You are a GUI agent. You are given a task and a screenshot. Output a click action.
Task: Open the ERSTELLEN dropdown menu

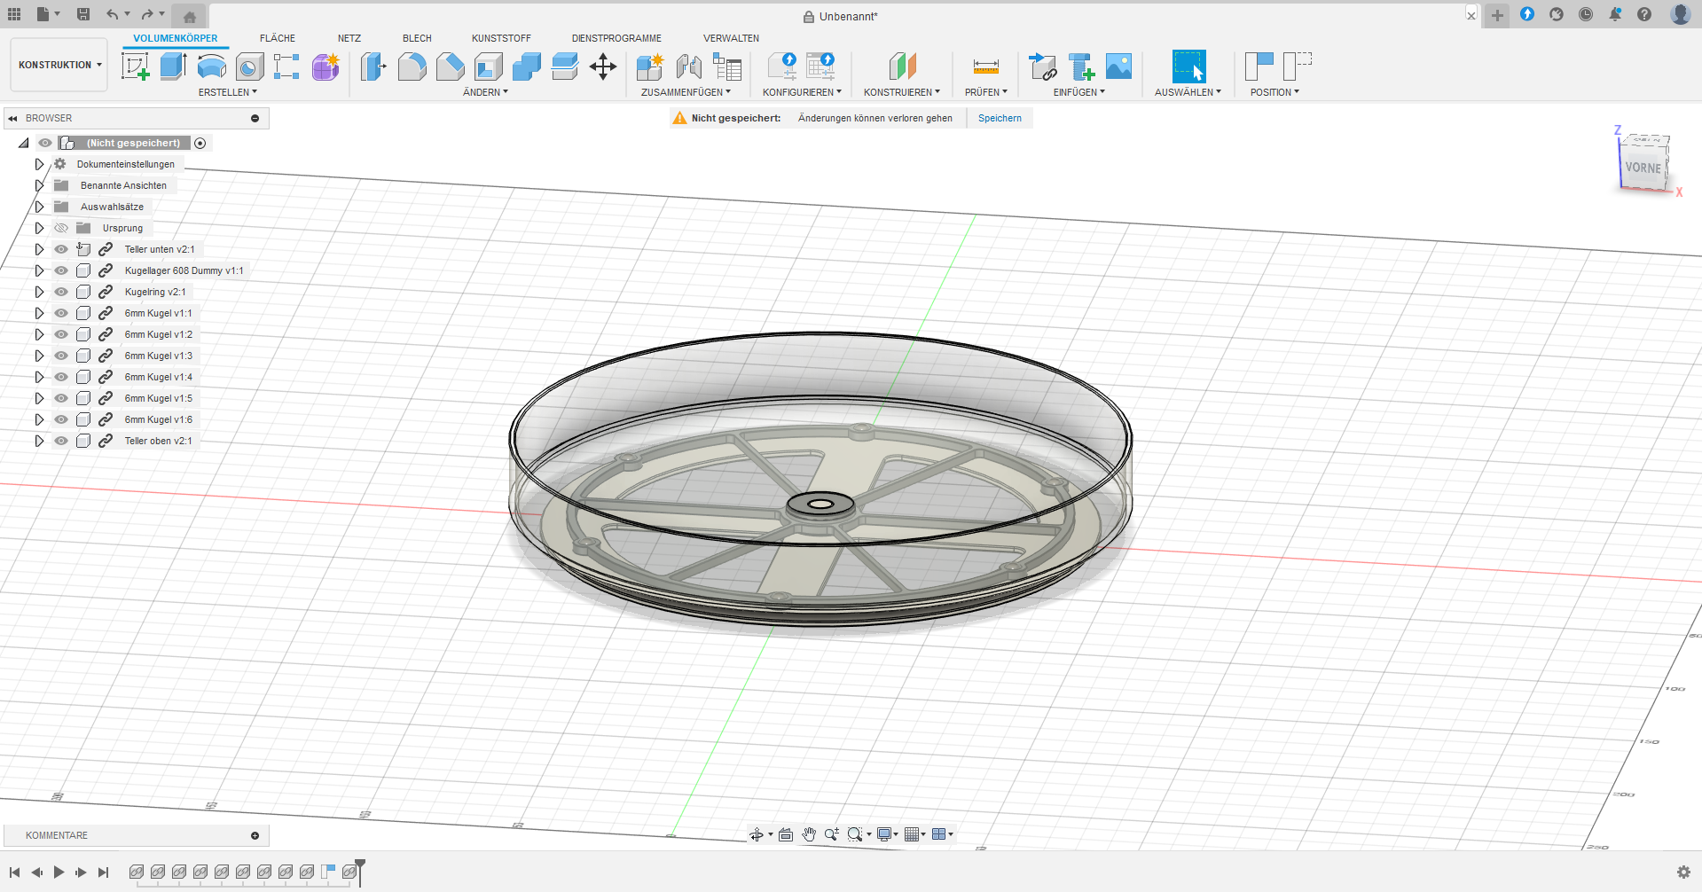(228, 92)
